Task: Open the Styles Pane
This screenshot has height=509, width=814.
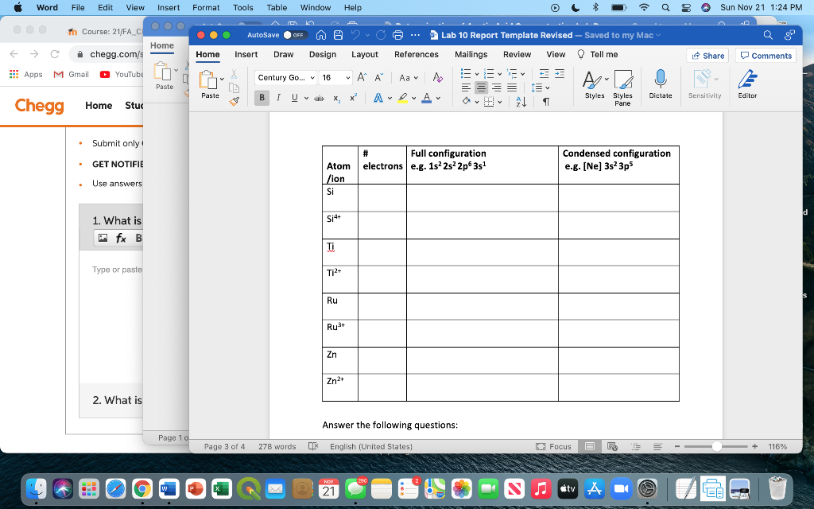Action: pyautogui.click(x=622, y=84)
